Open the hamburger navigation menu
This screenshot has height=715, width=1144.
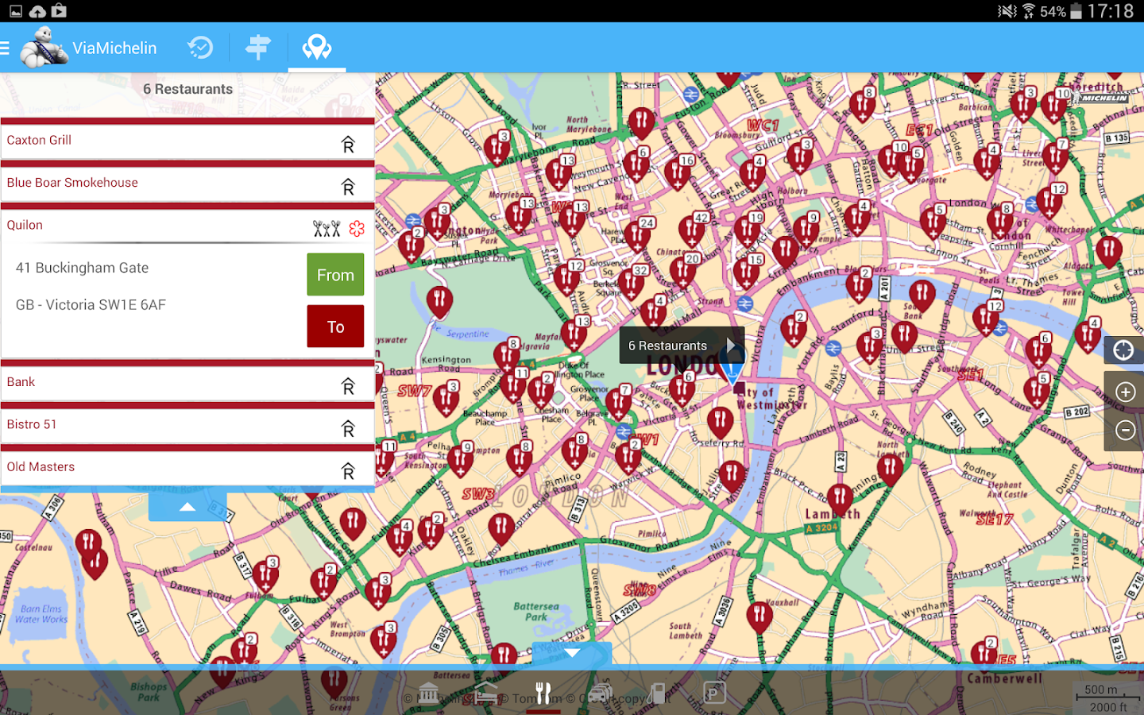tap(5, 48)
